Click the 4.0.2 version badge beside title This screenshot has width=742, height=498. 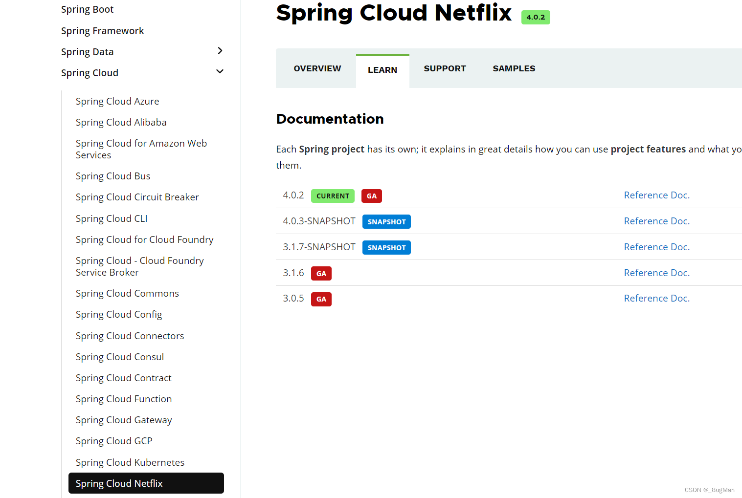click(x=536, y=17)
